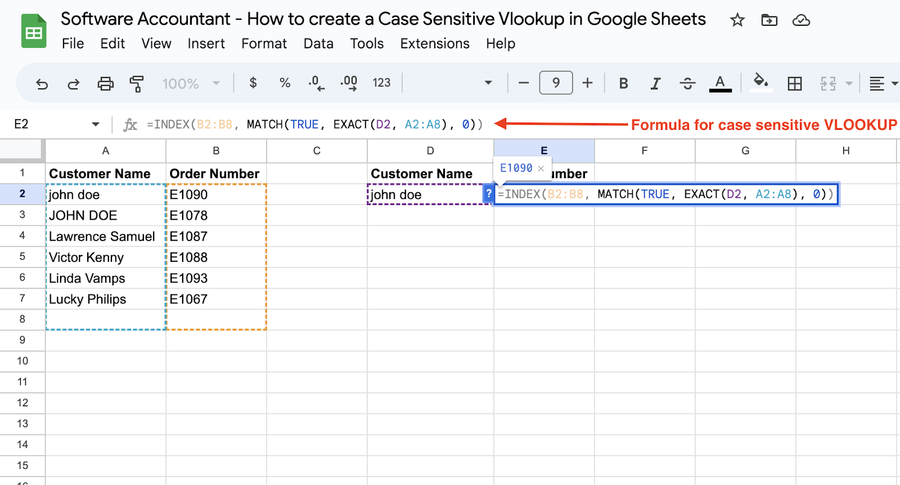
Task: Open the Format menu
Action: (264, 43)
